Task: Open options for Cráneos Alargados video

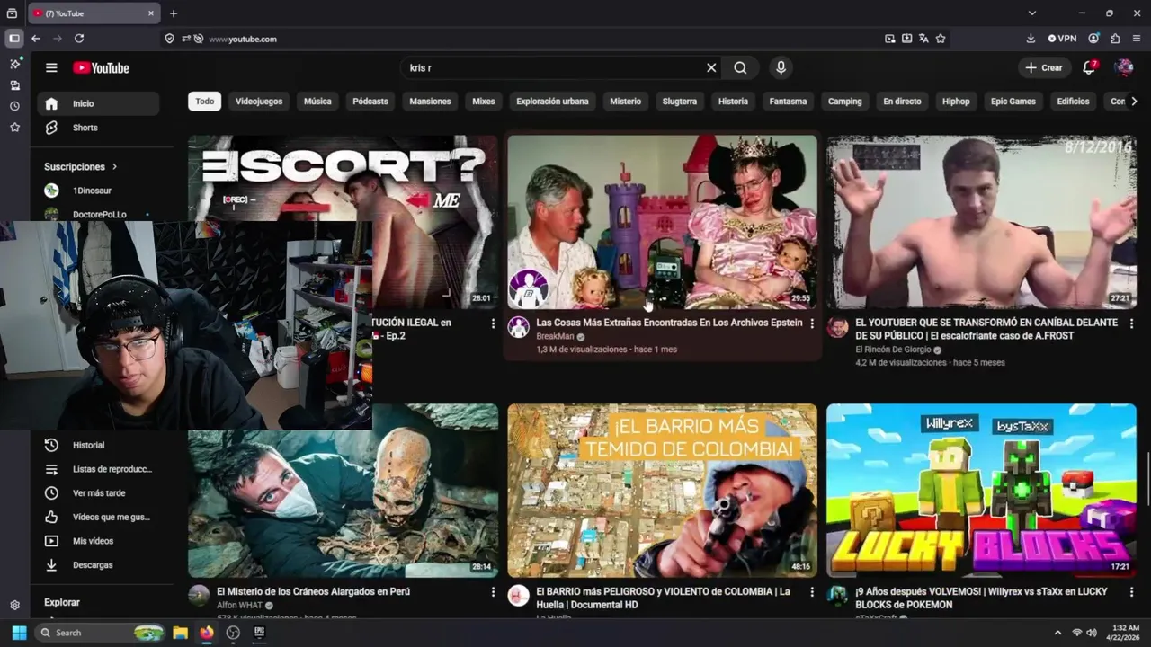Action: click(x=493, y=592)
